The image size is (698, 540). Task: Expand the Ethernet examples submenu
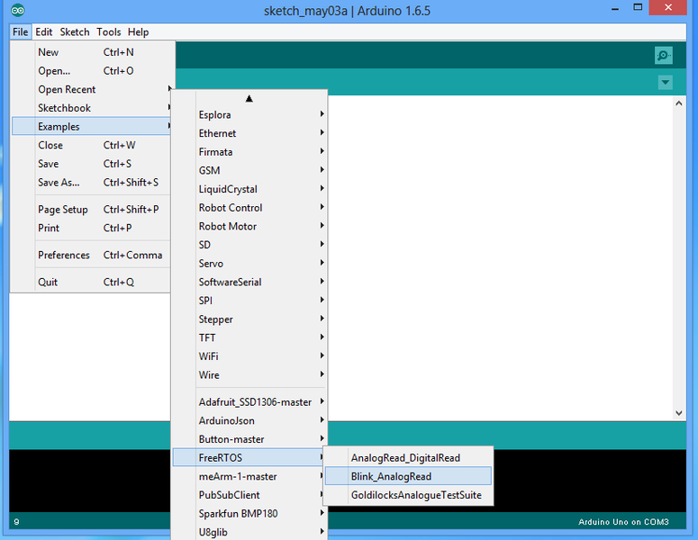tap(249, 133)
